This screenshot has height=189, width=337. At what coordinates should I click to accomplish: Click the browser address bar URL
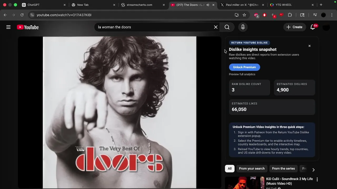click(x=64, y=15)
